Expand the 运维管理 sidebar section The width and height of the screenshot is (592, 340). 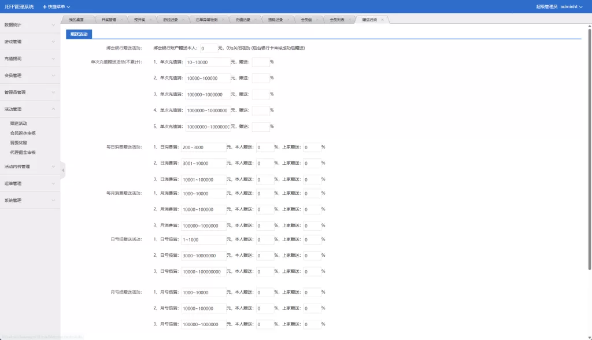30,184
